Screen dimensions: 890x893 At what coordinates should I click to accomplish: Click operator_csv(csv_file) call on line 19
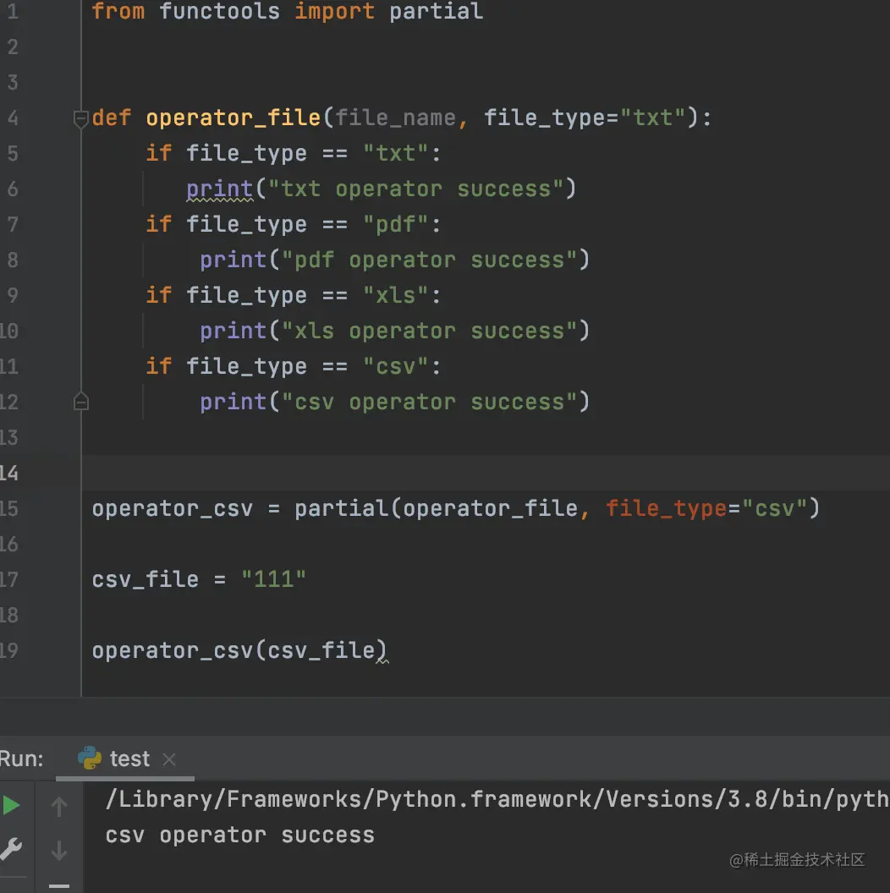point(239,650)
